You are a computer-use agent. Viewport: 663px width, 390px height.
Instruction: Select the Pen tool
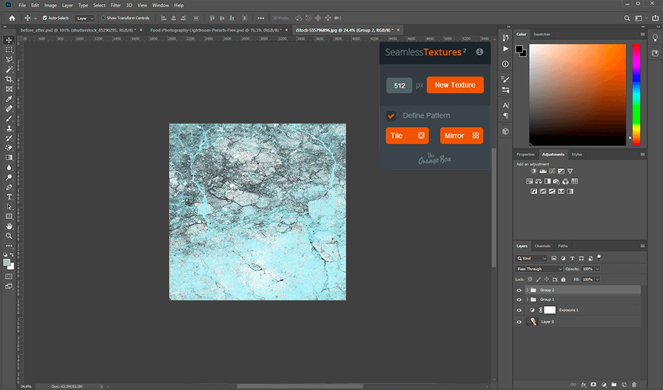[x=9, y=187]
